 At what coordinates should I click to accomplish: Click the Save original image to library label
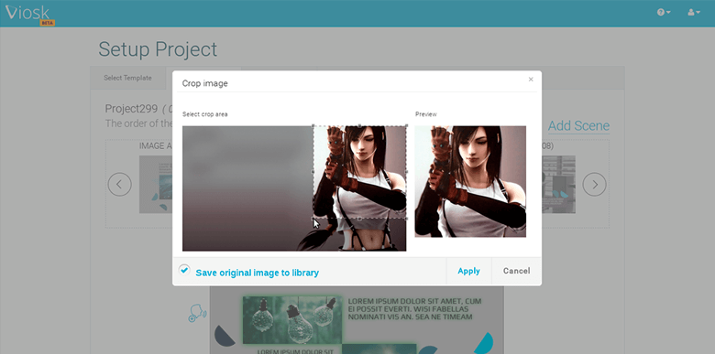coord(258,273)
